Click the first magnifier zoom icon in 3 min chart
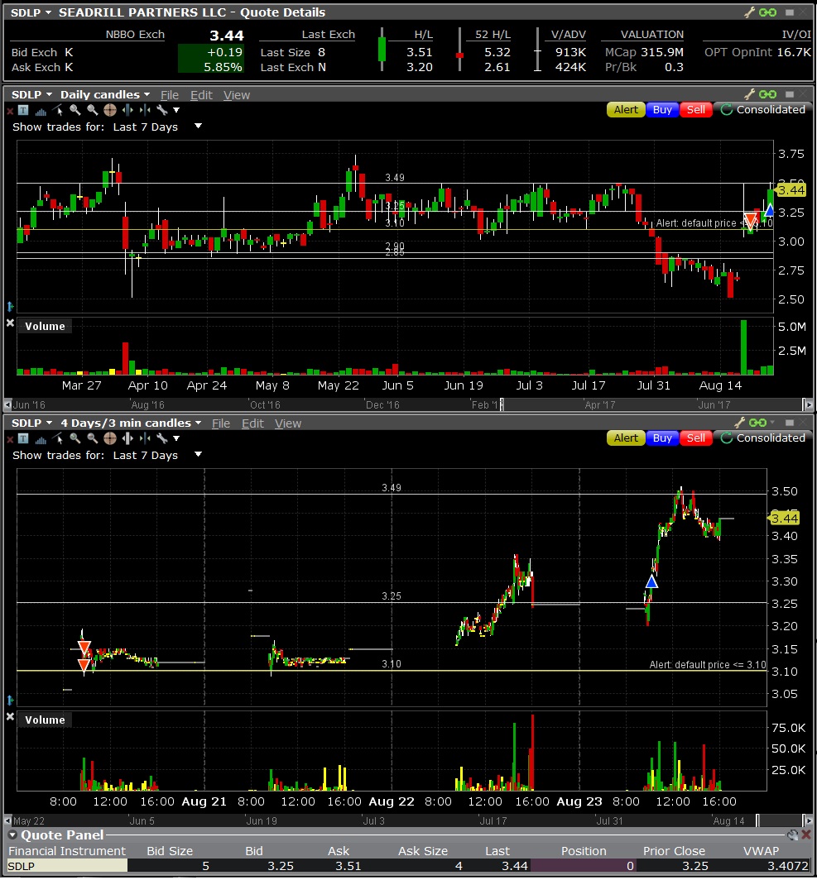The height and width of the screenshot is (880, 817). click(75, 438)
